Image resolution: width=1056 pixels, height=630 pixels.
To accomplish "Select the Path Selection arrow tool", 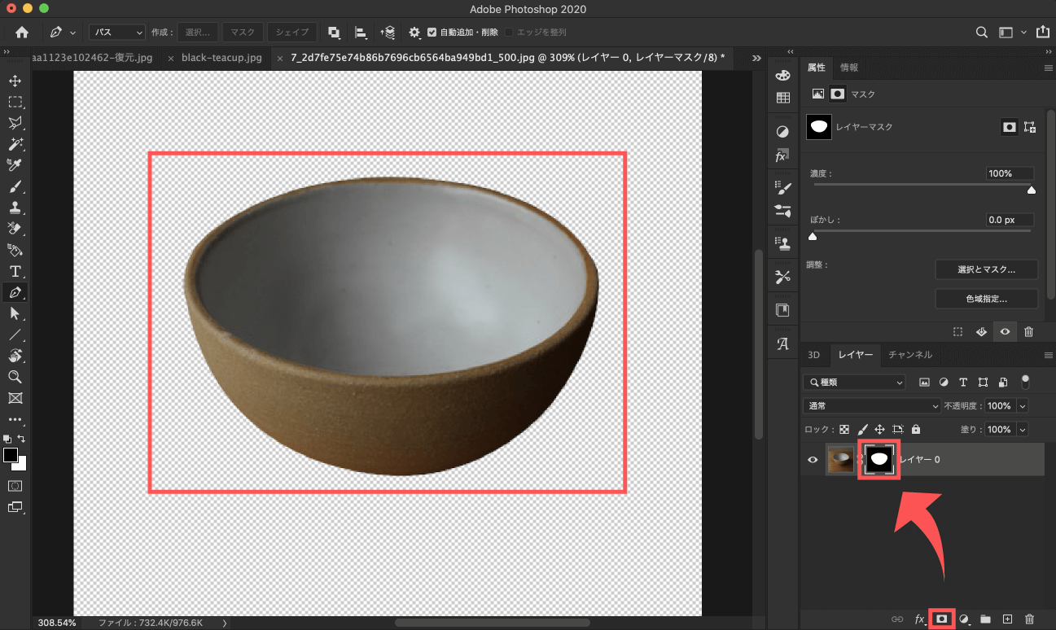I will pos(15,314).
